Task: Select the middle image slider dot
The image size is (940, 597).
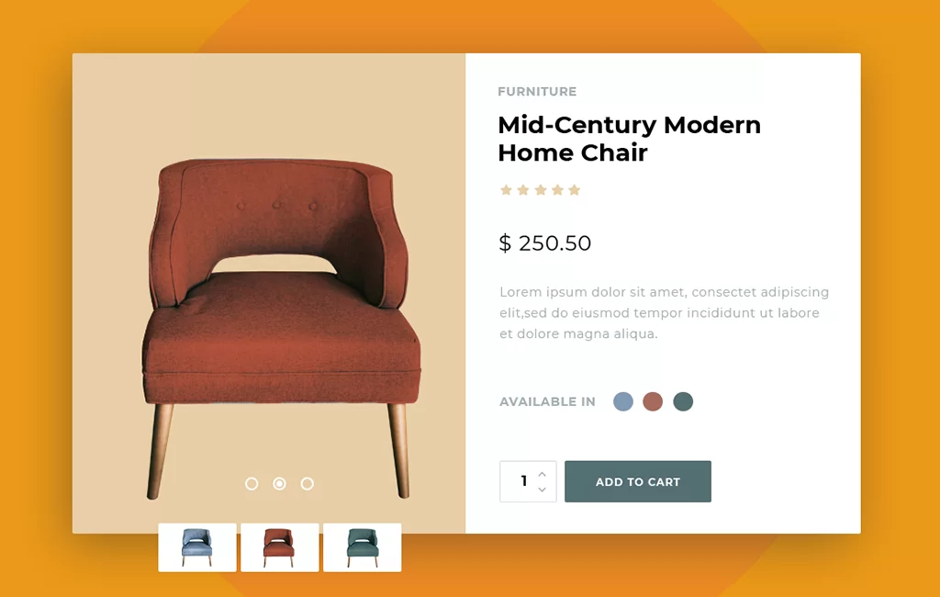Action: (279, 484)
